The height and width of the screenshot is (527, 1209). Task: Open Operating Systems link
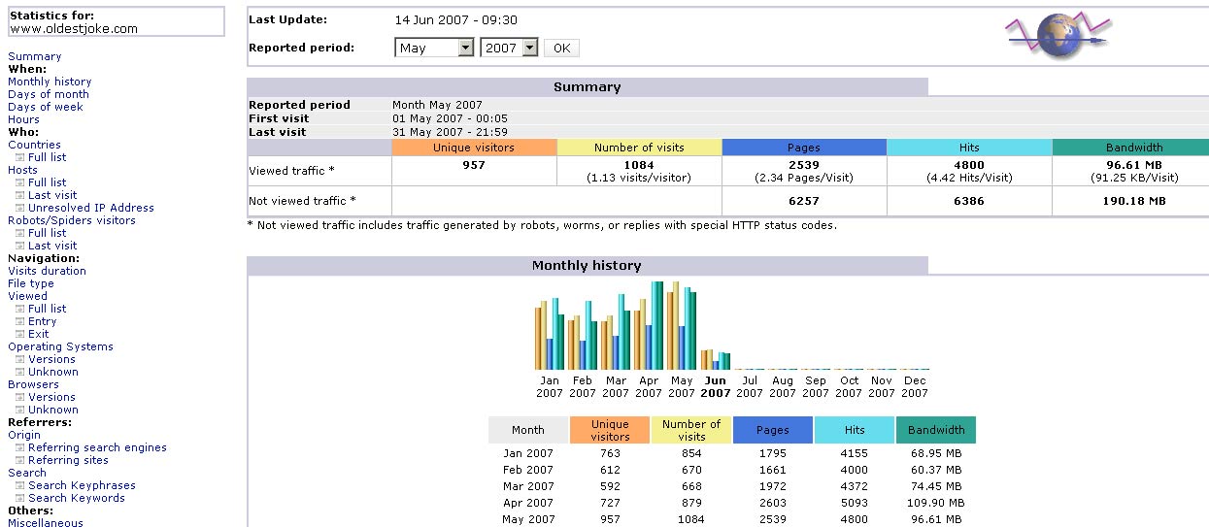[x=60, y=346]
